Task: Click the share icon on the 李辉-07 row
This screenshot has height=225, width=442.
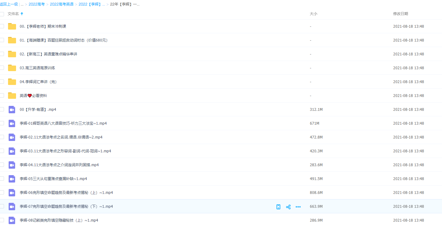Action: tap(288, 207)
